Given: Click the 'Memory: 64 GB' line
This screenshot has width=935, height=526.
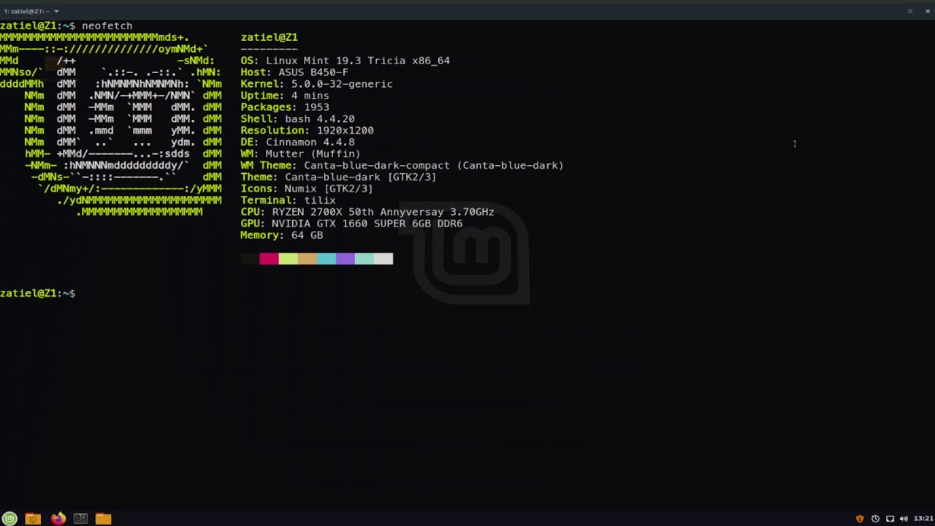Looking at the screenshot, I should (x=281, y=236).
